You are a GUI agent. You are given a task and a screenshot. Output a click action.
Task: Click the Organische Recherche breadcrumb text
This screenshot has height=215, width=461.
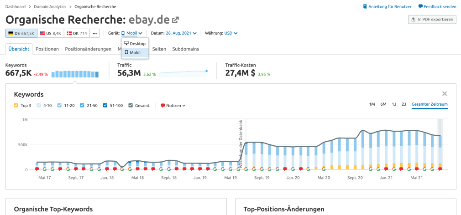(x=95, y=6)
